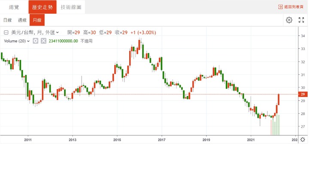
Task: Switch to 總覽 tab
Action: (x=14, y=7)
